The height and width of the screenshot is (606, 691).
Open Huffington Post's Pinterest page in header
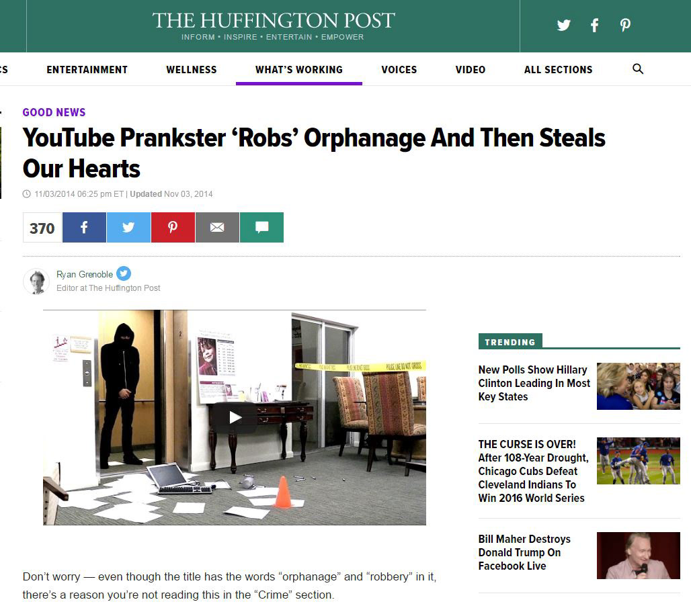625,25
